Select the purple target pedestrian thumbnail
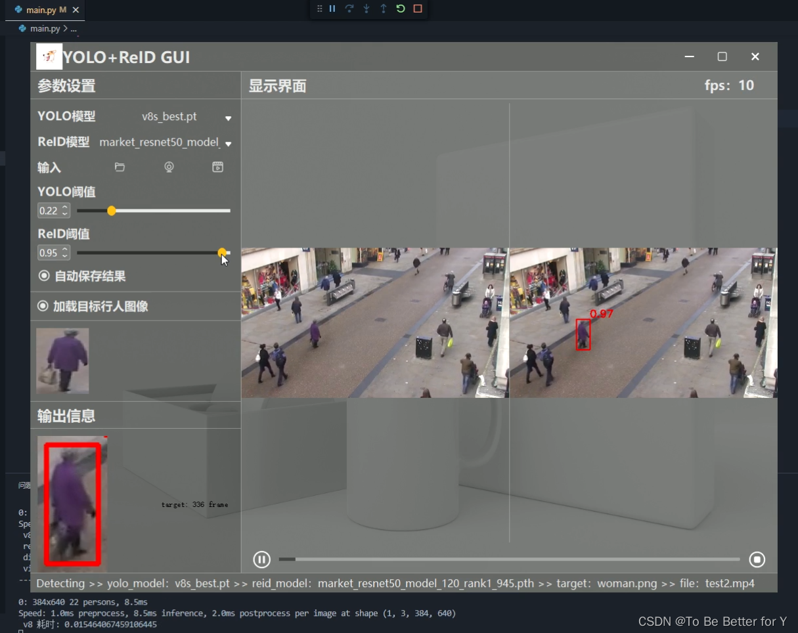798x633 pixels. [x=62, y=360]
